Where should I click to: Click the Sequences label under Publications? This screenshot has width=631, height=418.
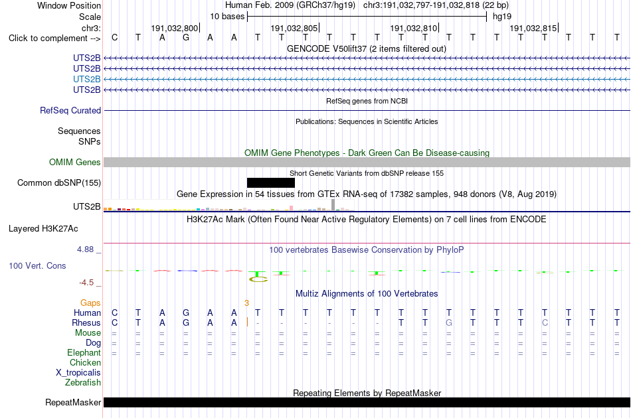[79, 131]
